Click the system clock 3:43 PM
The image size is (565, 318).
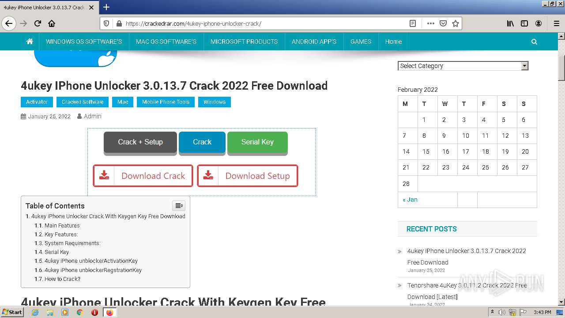tap(542, 312)
